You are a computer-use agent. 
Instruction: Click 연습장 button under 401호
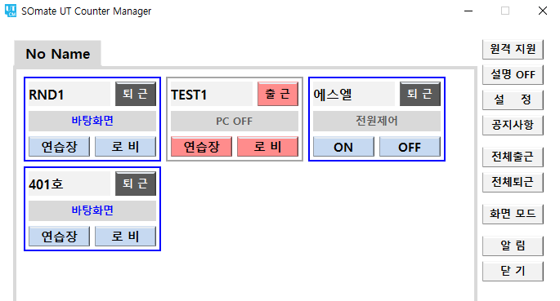[60, 237]
